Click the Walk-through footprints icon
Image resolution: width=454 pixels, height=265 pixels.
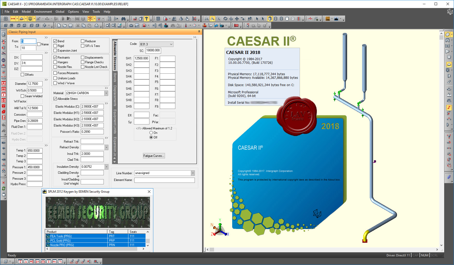pyautogui.click(x=250, y=19)
